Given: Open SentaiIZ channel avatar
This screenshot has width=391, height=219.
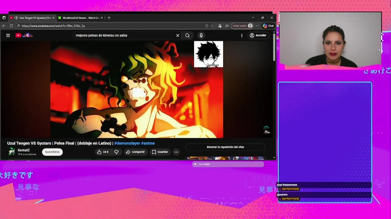Looking at the screenshot, I should pos(12,152).
